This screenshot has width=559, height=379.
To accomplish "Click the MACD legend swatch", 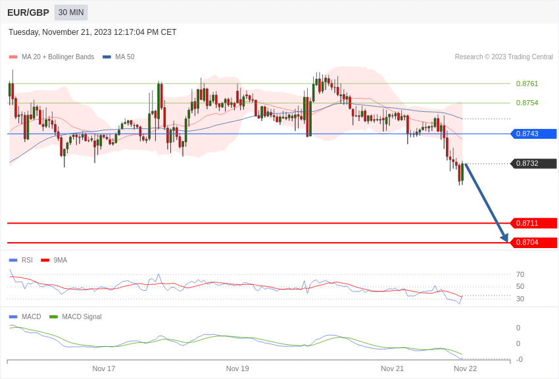I will [x=13, y=316].
